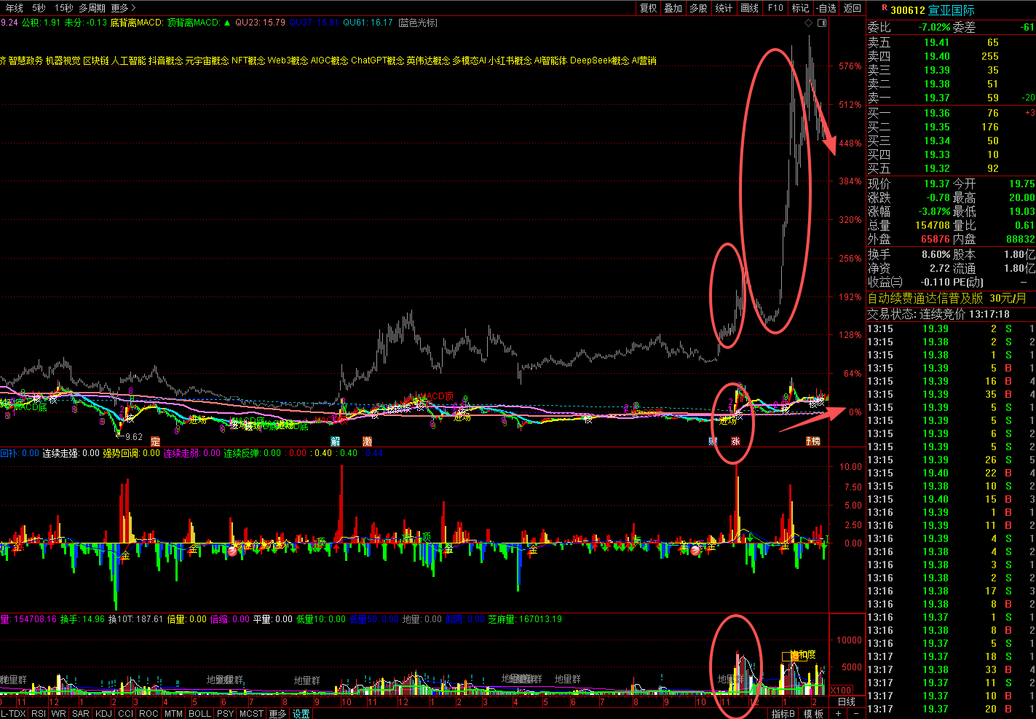Click the orange 定 event marker on the timeline
Image resolution: width=1036 pixels, height=719 pixels.
(155, 441)
